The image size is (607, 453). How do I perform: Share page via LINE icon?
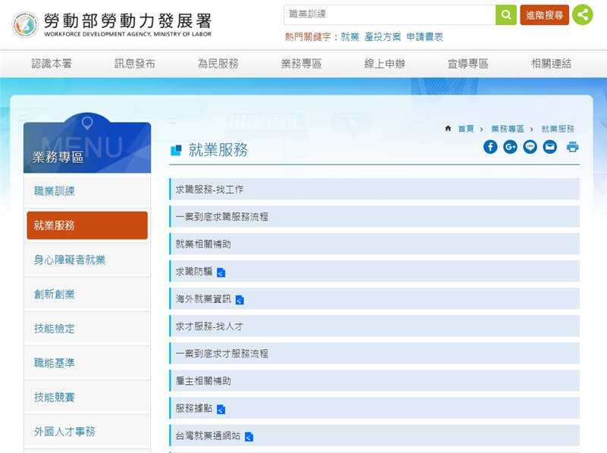tap(530, 147)
